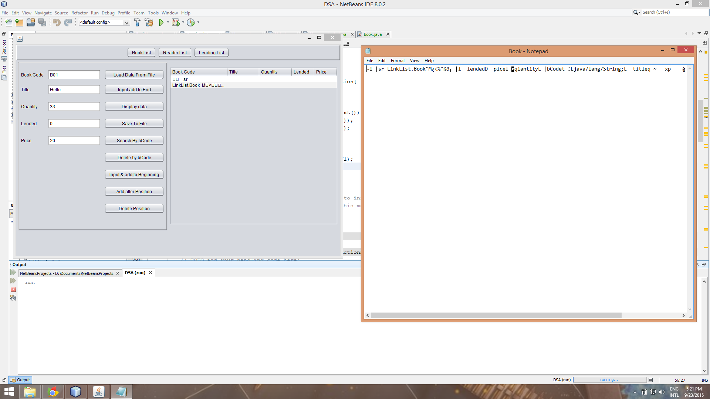Viewport: 710px width, 399px height.
Task: Click the volume icon in system tray
Action: pyautogui.click(x=662, y=392)
